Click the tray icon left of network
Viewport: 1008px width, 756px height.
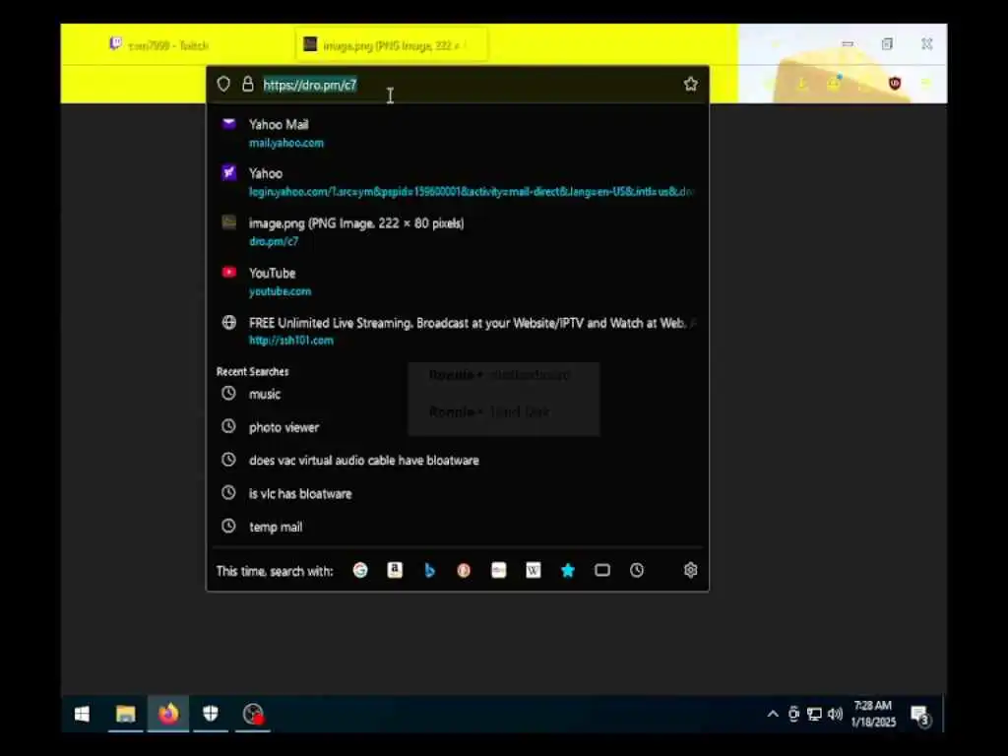794,715
